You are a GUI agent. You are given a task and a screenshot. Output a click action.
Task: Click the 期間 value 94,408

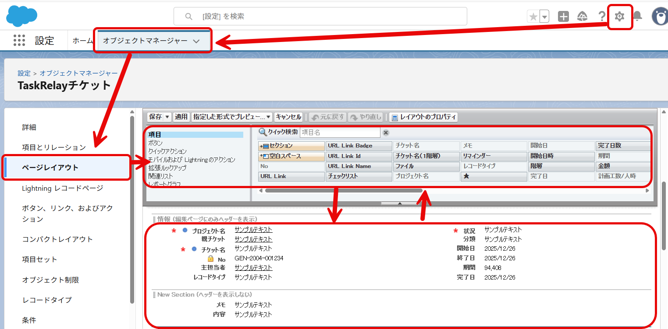coord(493,268)
